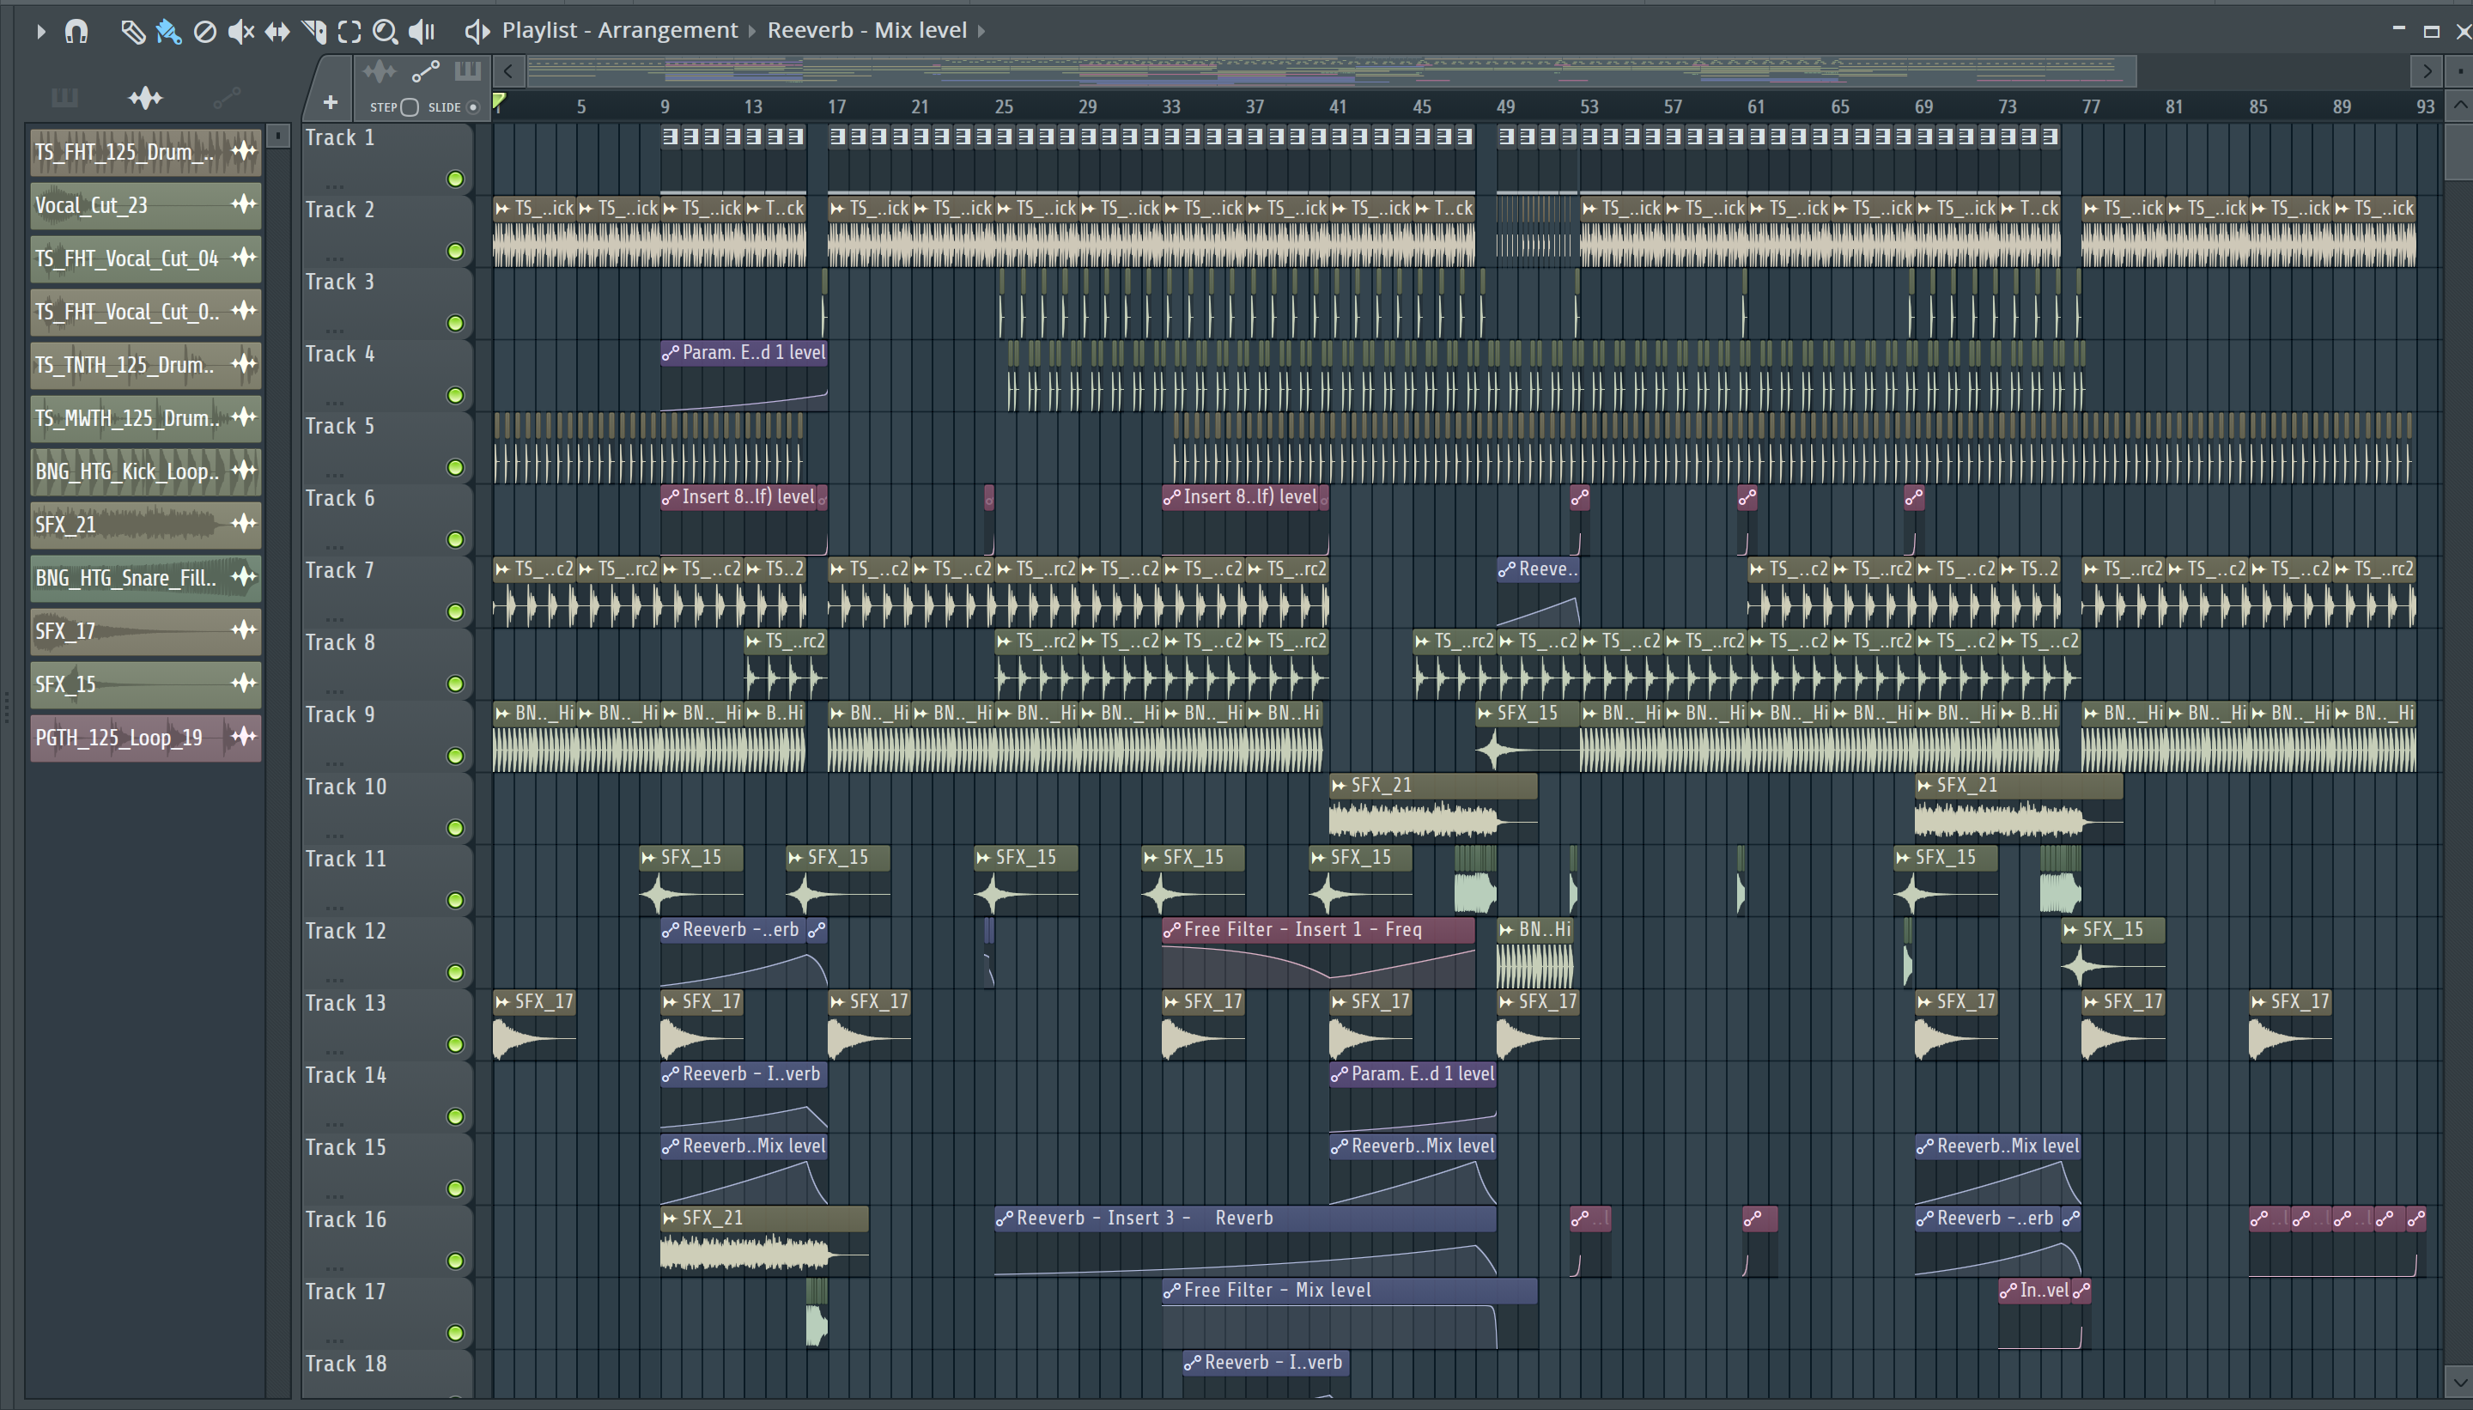Choose the Select marquee tool
This screenshot has height=1410, width=2473.
pyautogui.click(x=349, y=32)
